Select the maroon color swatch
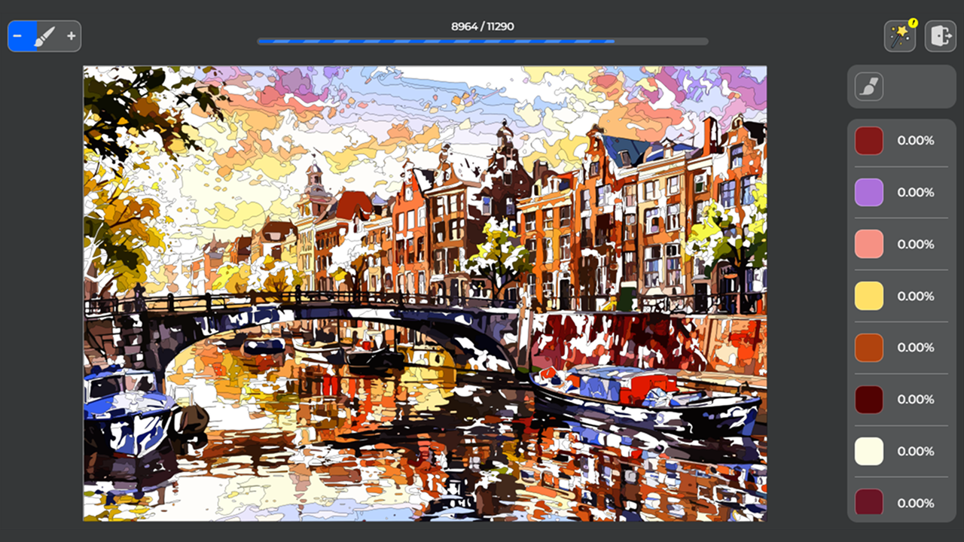Viewport: 964px width, 542px height. [x=868, y=399]
